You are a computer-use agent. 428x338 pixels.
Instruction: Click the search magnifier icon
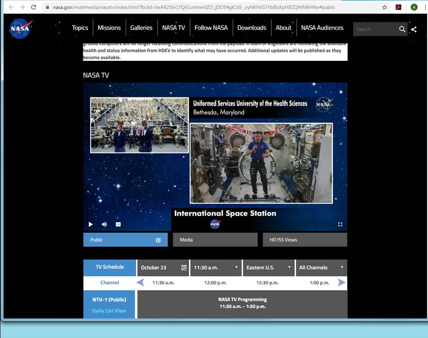click(x=402, y=29)
